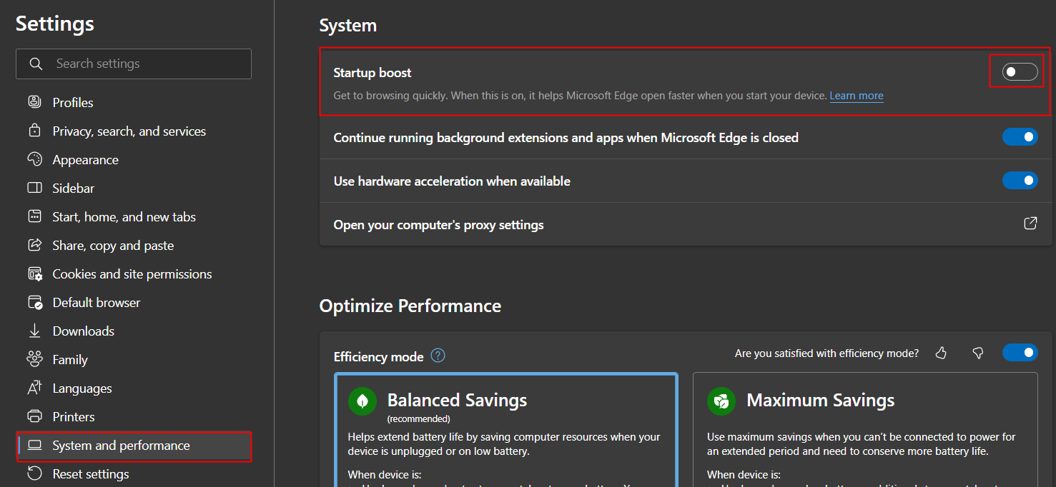The width and height of the screenshot is (1056, 487).
Task: Click the Downloads arrow icon
Action: coord(34,331)
